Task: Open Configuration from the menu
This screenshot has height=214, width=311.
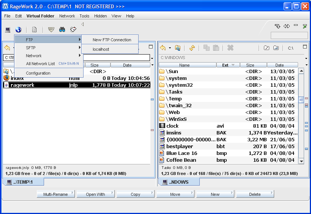Action: click(49, 73)
